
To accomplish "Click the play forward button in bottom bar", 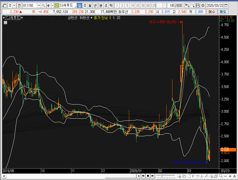I will [x=139, y=176].
